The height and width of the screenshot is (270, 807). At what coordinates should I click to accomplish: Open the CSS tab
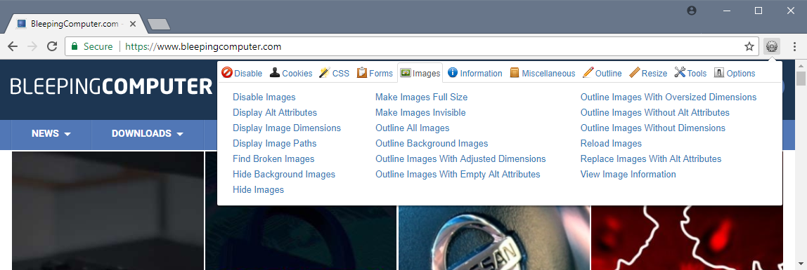click(335, 74)
